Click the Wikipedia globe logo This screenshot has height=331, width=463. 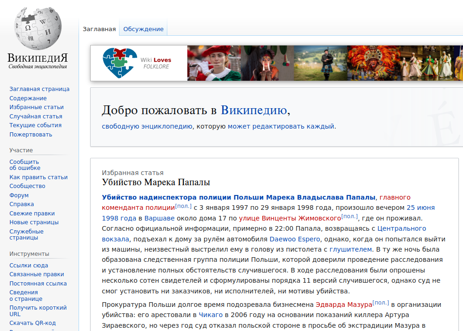coord(38,29)
